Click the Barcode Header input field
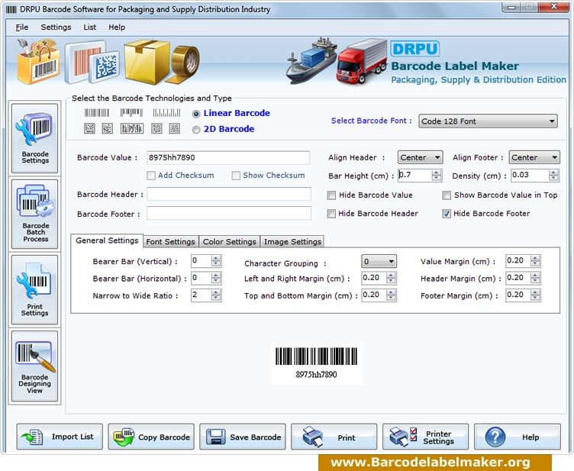Screen dimensions: 574x471 (x=229, y=195)
